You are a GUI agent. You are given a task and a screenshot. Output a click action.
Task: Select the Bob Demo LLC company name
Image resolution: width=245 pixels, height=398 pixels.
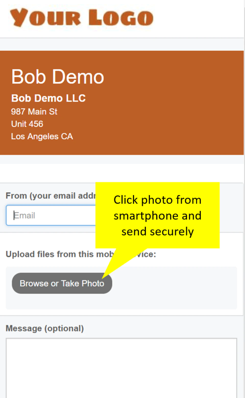[x=48, y=98]
